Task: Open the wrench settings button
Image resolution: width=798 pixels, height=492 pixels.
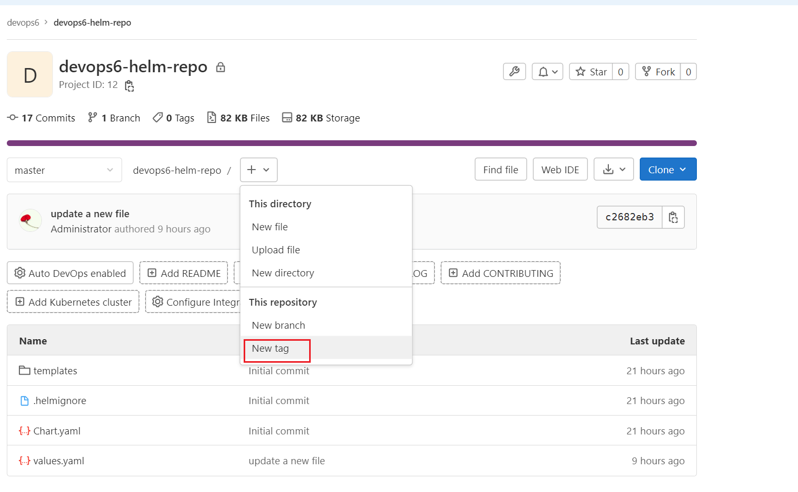Action: pyautogui.click(x=515, y=72)
